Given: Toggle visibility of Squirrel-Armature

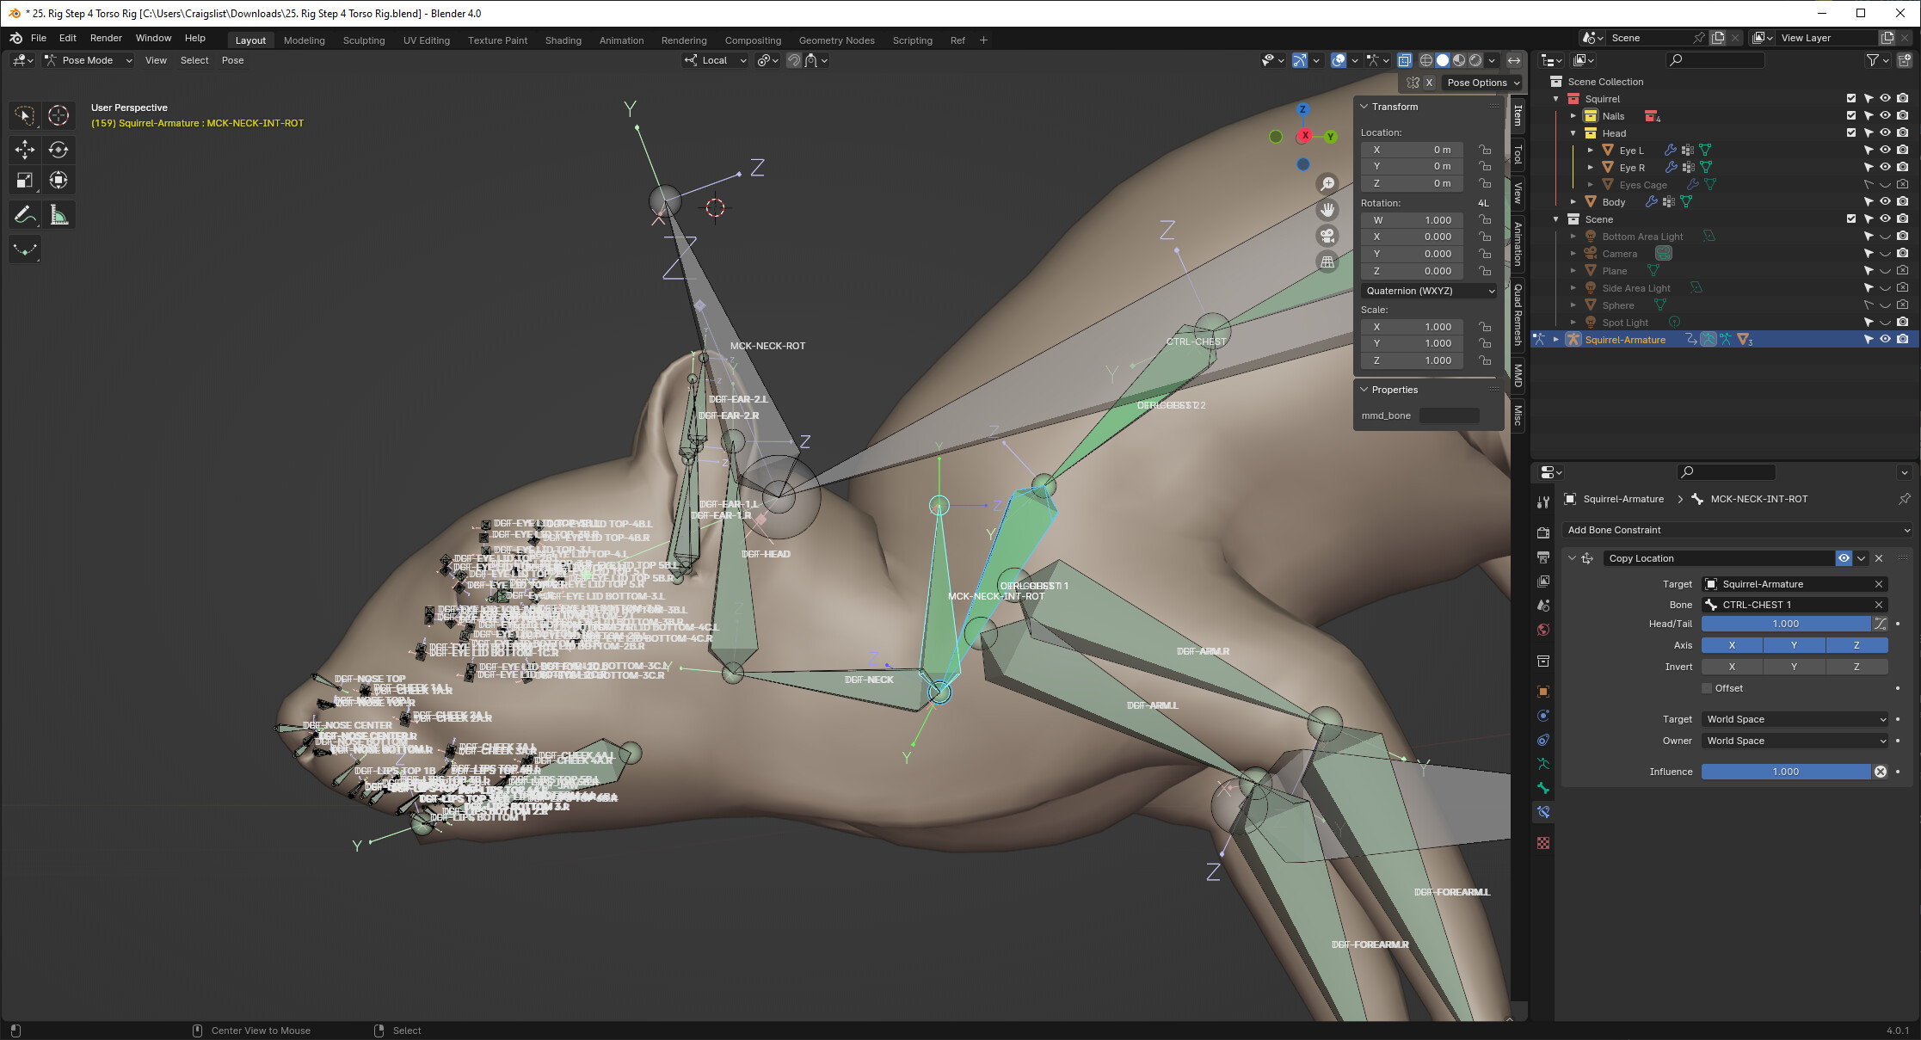Looking at the screenshot, I should (x=1885, y=339).
